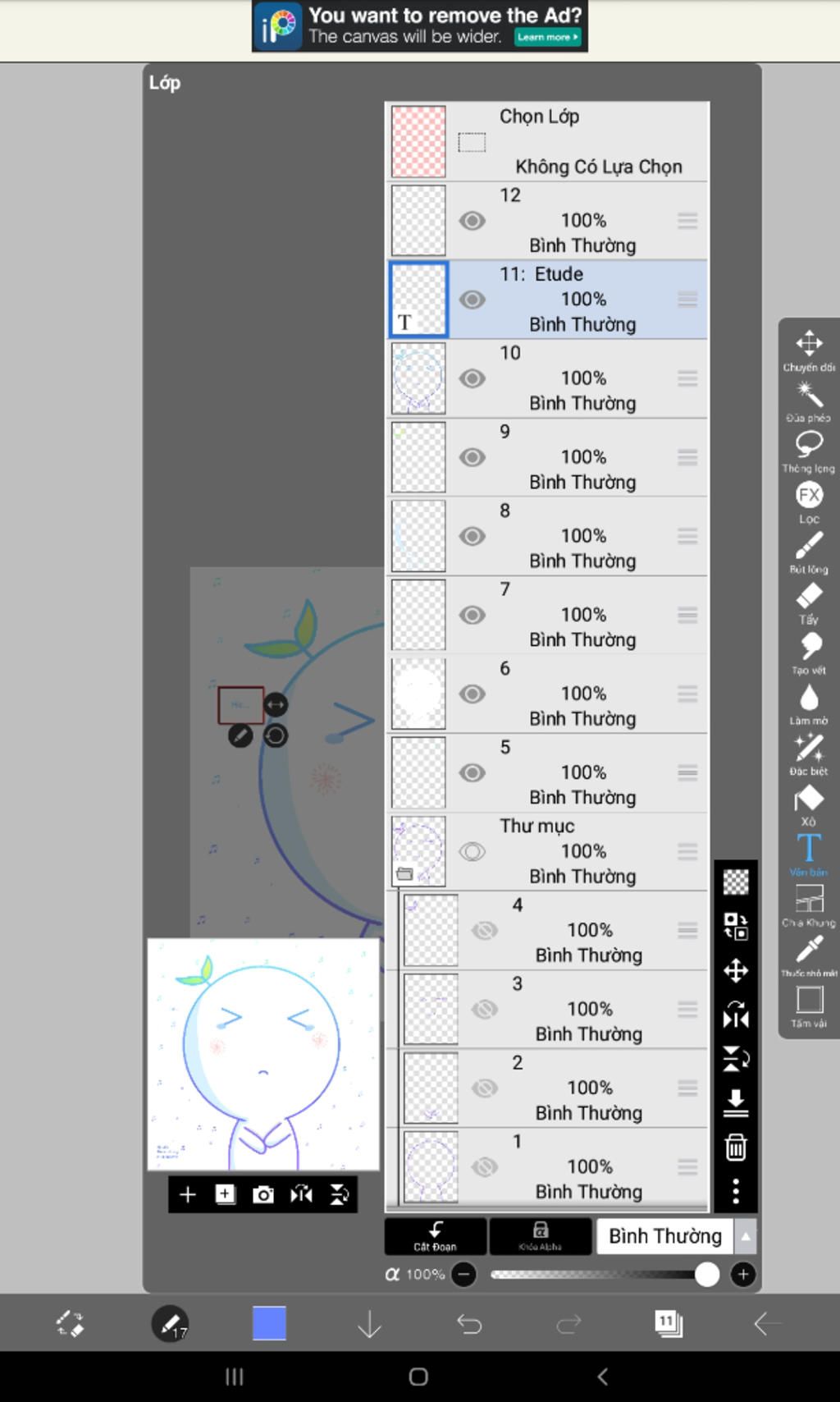Open brush settings icon in bottom bar
Image resolution: width=840 pixels, height=1402 pixels.
(x=170, y=1323)
